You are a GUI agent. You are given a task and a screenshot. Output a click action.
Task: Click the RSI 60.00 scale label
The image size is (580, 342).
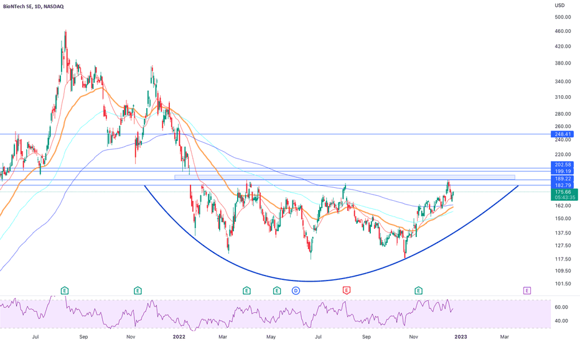point(561,307)
